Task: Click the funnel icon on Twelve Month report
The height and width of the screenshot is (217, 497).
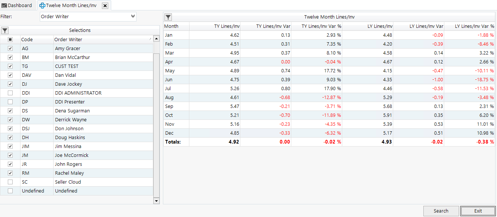Action: (168, 17)
